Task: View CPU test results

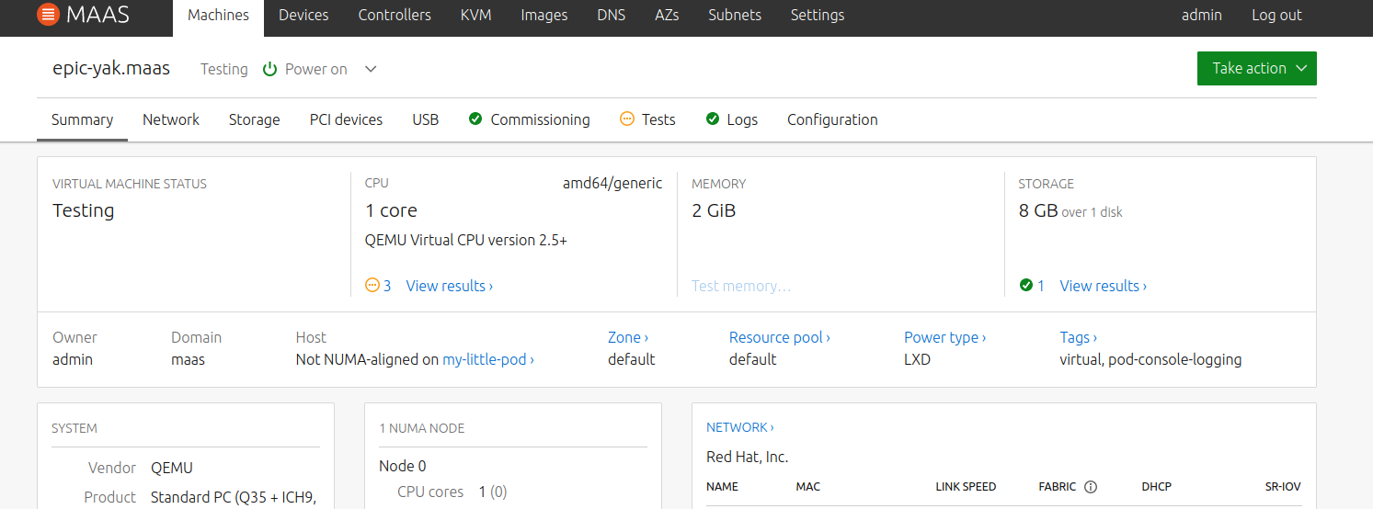Action: tap(449, 286)
